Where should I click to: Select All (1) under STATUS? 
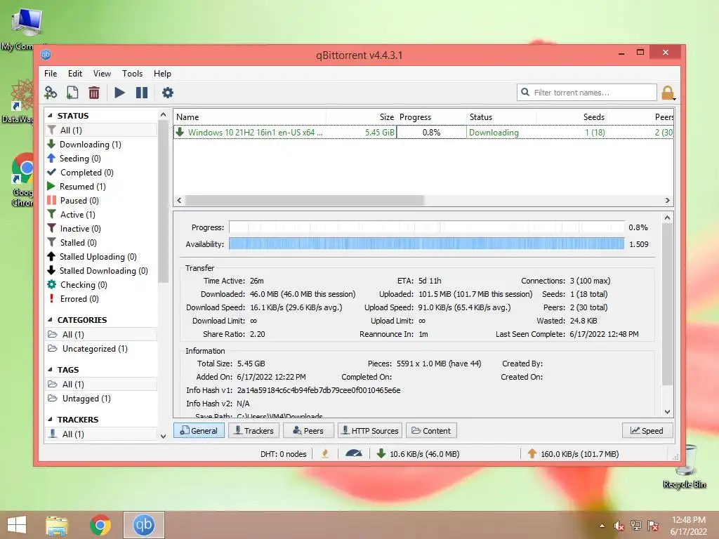101,130
